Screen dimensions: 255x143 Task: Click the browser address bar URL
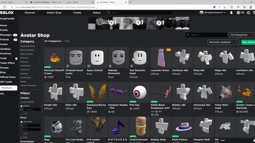point(55,7)
